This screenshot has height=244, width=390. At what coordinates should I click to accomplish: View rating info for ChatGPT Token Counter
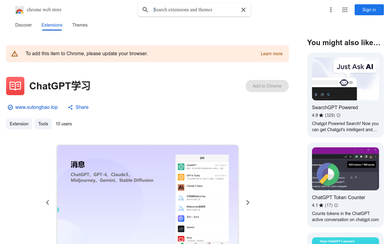click(x=336, y=205)
